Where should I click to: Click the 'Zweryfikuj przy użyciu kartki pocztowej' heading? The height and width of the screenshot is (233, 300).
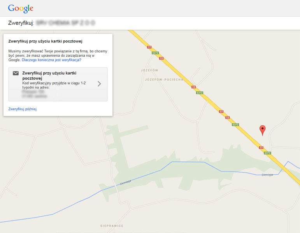click(46, 41)
